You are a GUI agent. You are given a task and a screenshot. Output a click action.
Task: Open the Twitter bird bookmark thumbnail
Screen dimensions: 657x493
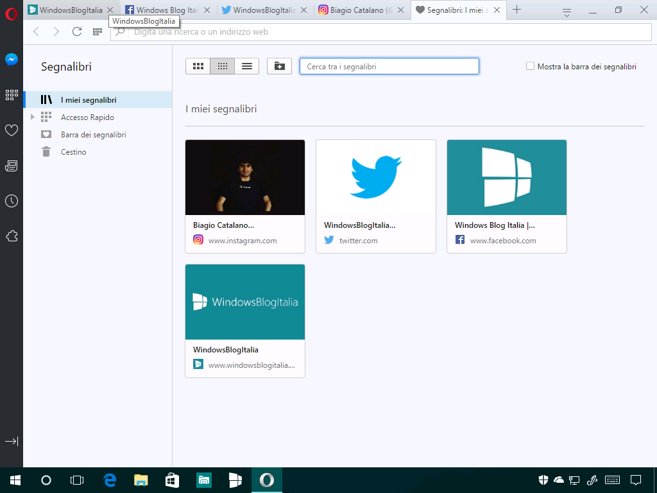coord(376,177)
